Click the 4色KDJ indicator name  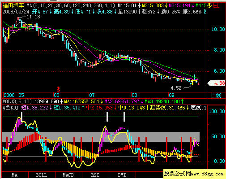coord(10,108)
